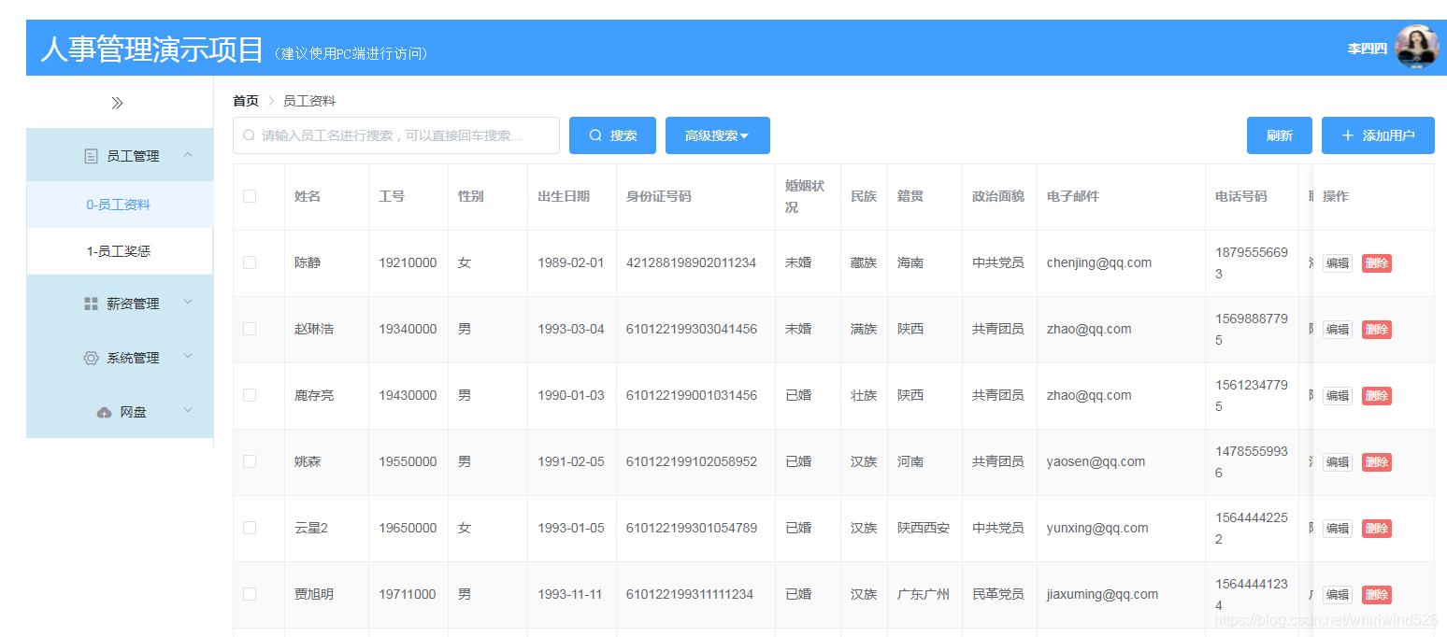1447x637 pixels.
Task: Select the 0-员工资料 menu item
Action: tap(119, 205)
